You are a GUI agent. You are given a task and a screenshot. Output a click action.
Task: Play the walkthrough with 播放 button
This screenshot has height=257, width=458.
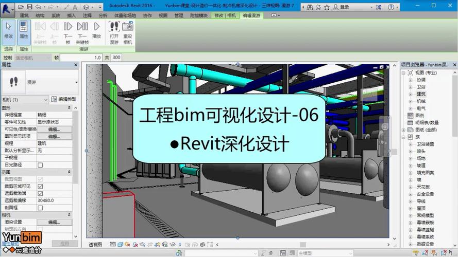(x=97, y=31)
